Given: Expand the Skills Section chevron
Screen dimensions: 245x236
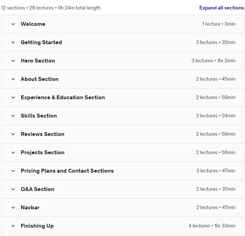Looking at the screenshot, I should pos(13,116).
